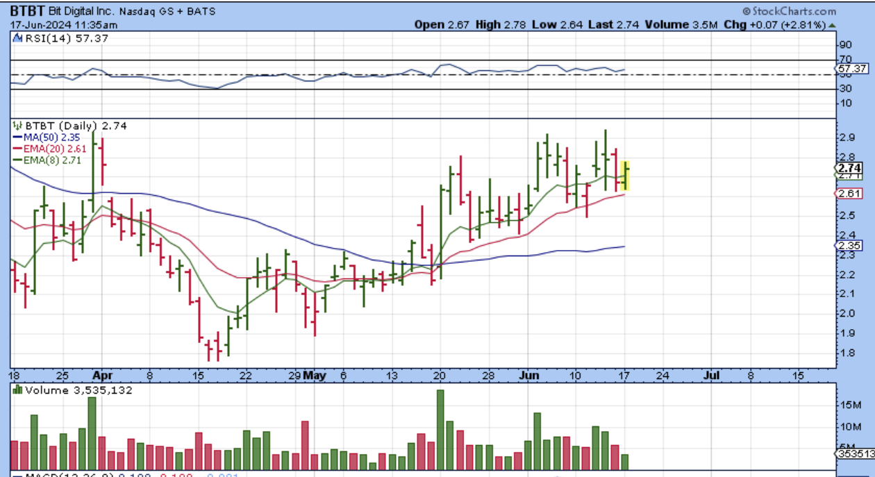Click the '28' date axis label
The height and width of the screenshot is (477, 875).
click(488, 376)
